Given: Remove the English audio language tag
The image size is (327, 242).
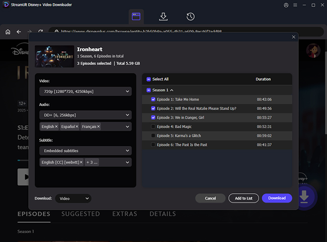Looking at the screenshot, I should pos(56,127).
